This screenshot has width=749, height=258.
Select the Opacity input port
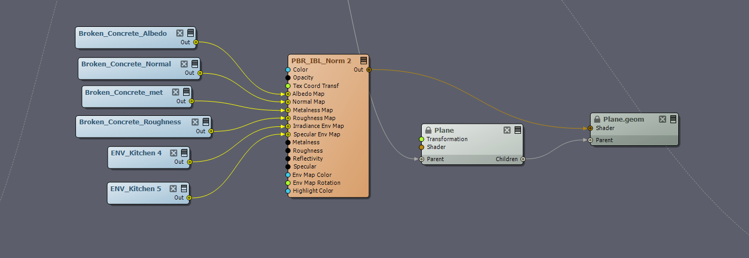288,77
